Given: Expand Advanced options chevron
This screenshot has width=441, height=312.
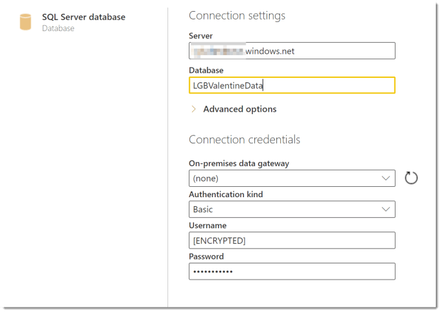Looking at the screenshot, I should click(193, 109).
